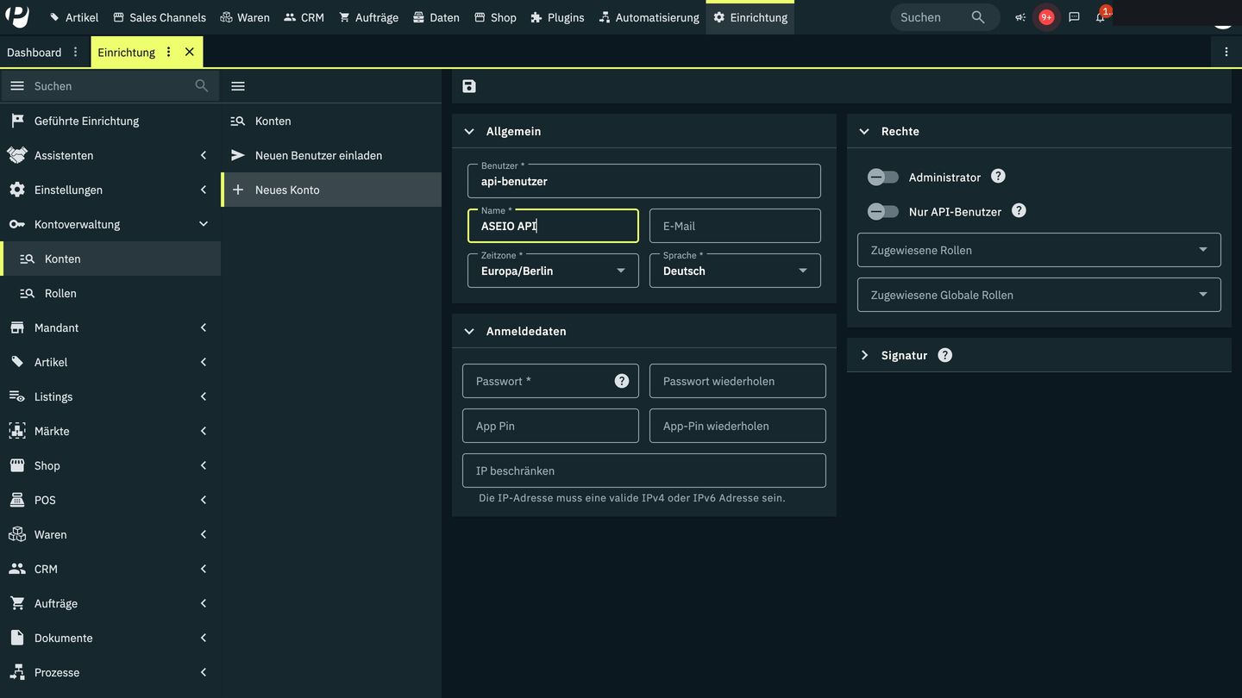Open the announcements megaphone icon
Screen dimensions: 1242x698
pyautogui.click(x=1020, y=17)
